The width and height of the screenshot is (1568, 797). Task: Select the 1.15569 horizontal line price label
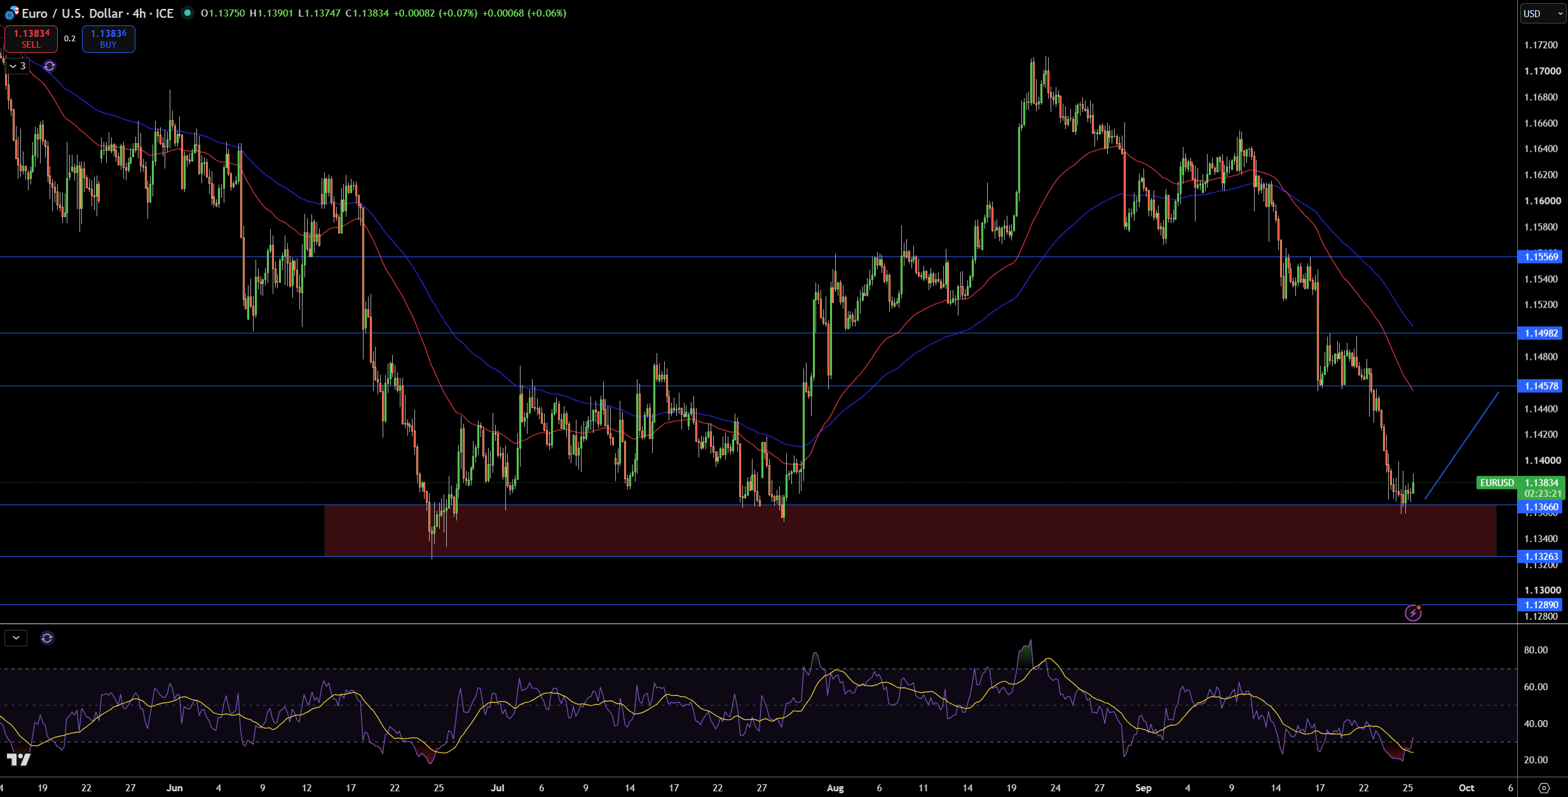1540,257
